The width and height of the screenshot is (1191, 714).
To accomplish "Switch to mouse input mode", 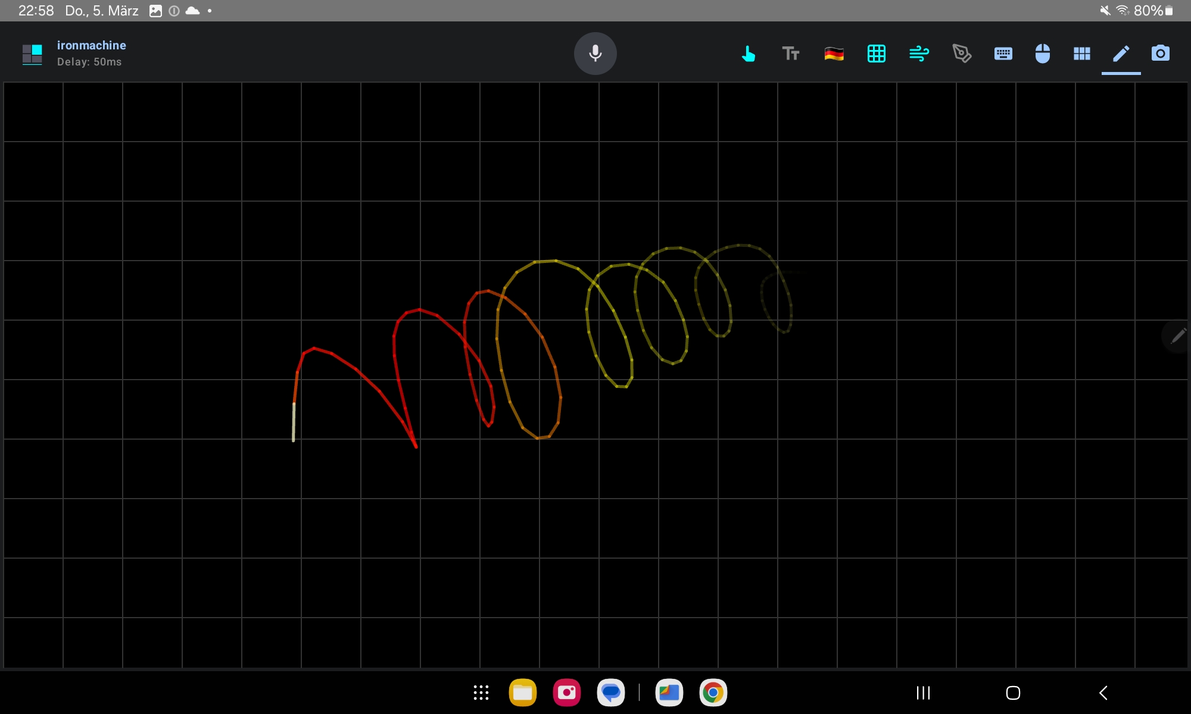I will pyautogui.click(x=1043, y=54).
